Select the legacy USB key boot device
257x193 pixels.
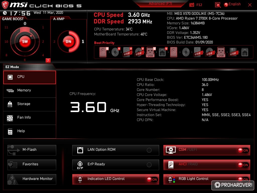point(221,52)
